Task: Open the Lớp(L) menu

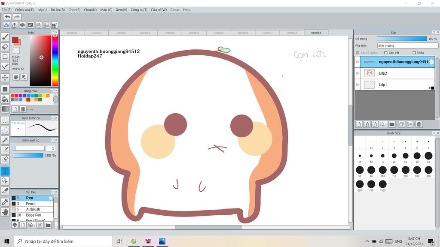Action: pyautogui.click(x=43, y=10)
